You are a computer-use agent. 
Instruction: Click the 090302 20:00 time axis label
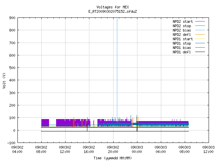coord(113,150)
